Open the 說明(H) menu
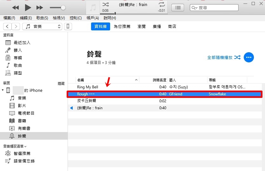 coord(110,18)
